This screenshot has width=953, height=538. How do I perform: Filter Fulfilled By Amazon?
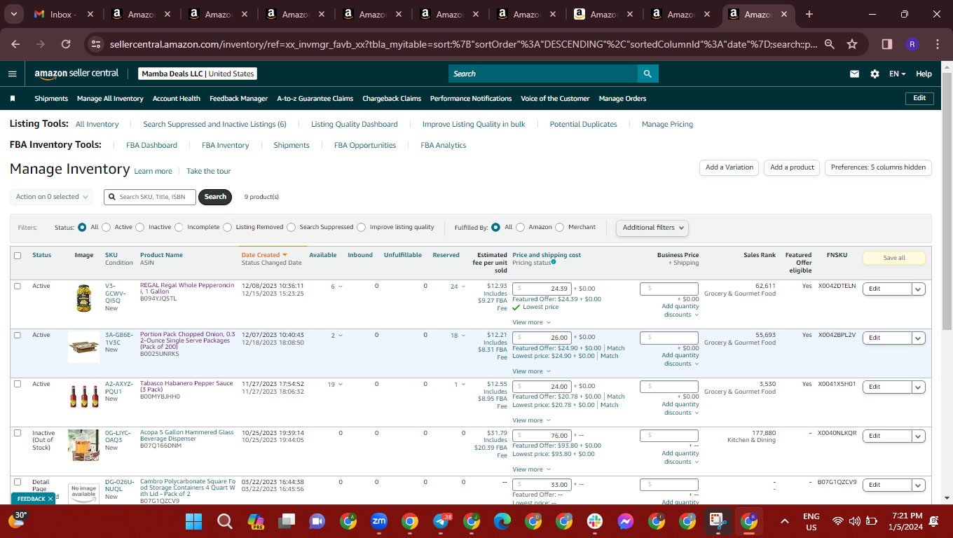[x=520, y=227]
